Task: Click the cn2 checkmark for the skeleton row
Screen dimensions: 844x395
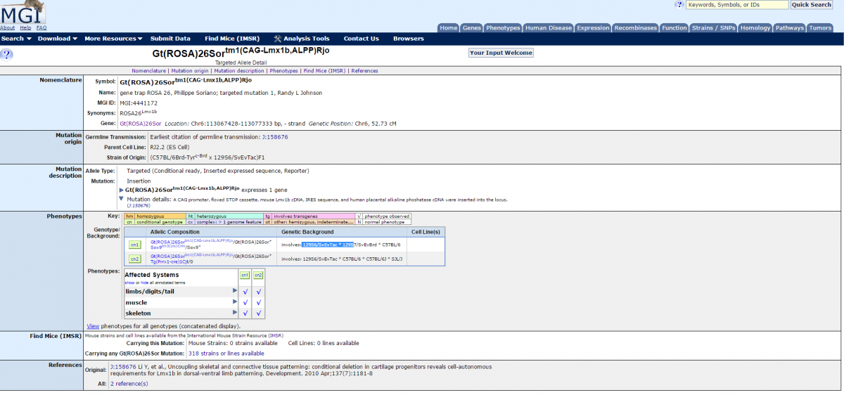Action: (x=258, y=313)
